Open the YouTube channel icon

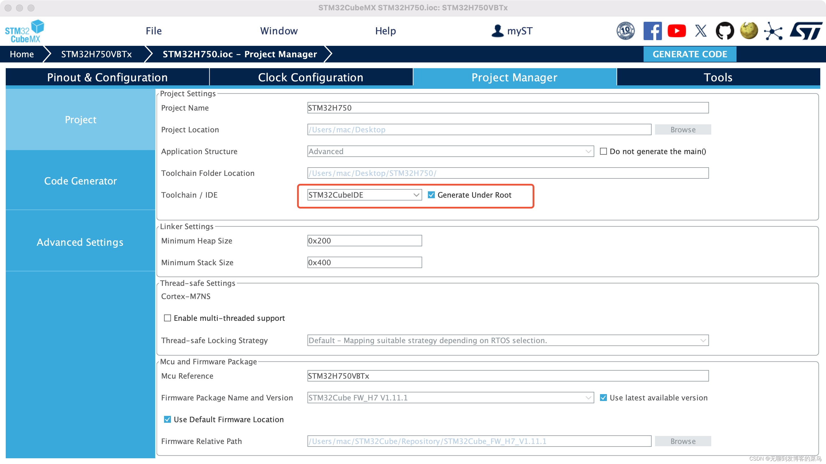[x=676, y=31]
